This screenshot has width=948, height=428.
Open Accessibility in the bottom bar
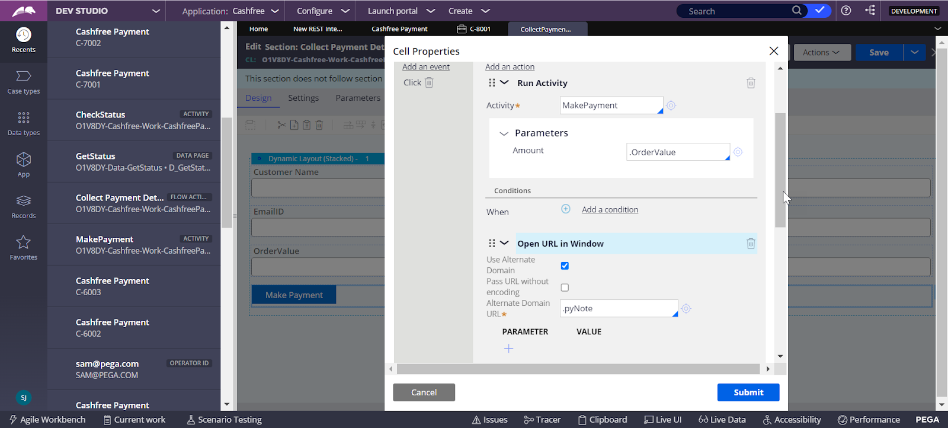pos(792,420)
